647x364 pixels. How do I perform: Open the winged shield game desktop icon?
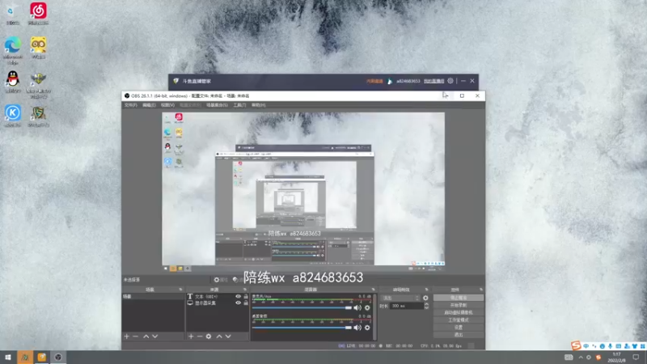coord(38,85)
